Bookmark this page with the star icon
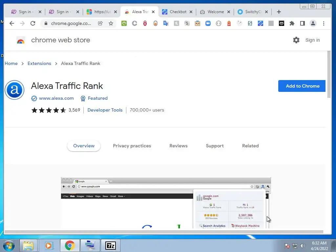This screenshot has width=336, height=252. tap(111, 23)
